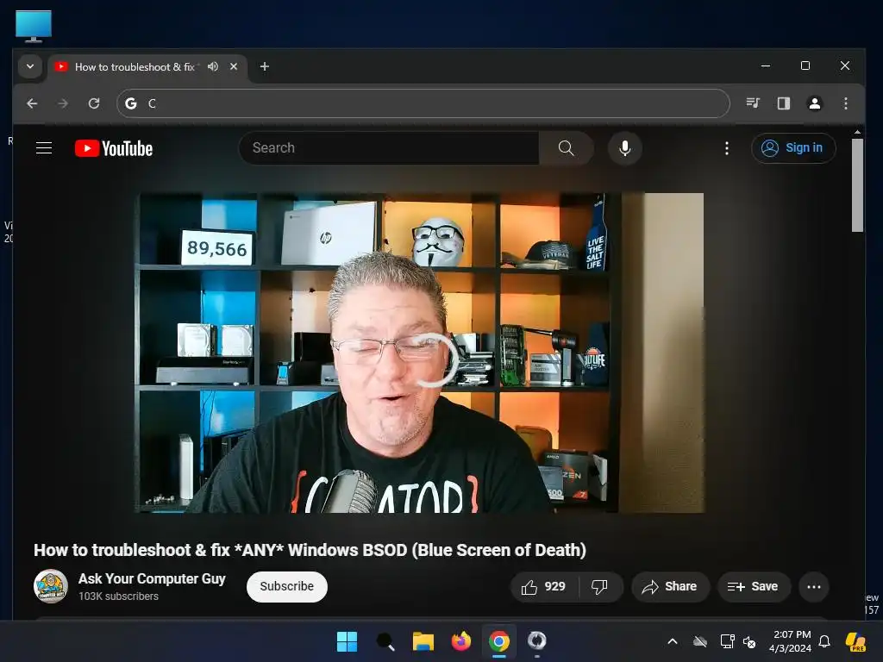Open File Explorer from the taskbar
Screen dimensions: 883x662
click(423, 641)
